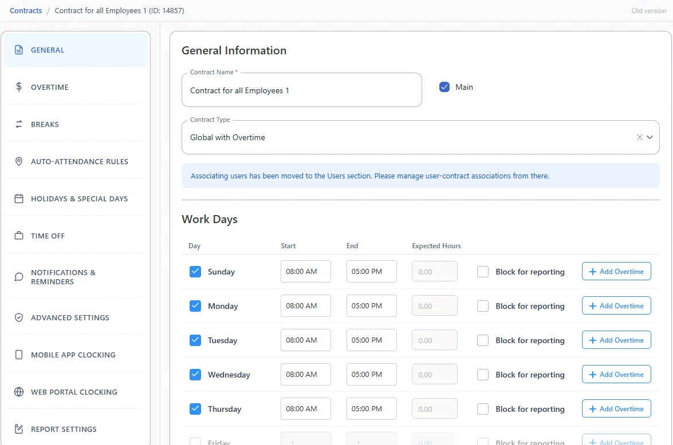Click the Mobile App Clocking phone icon
Image resolution: width=673 pixels, height=445 pixels.
pyautogui.click(x=19, y=355)
